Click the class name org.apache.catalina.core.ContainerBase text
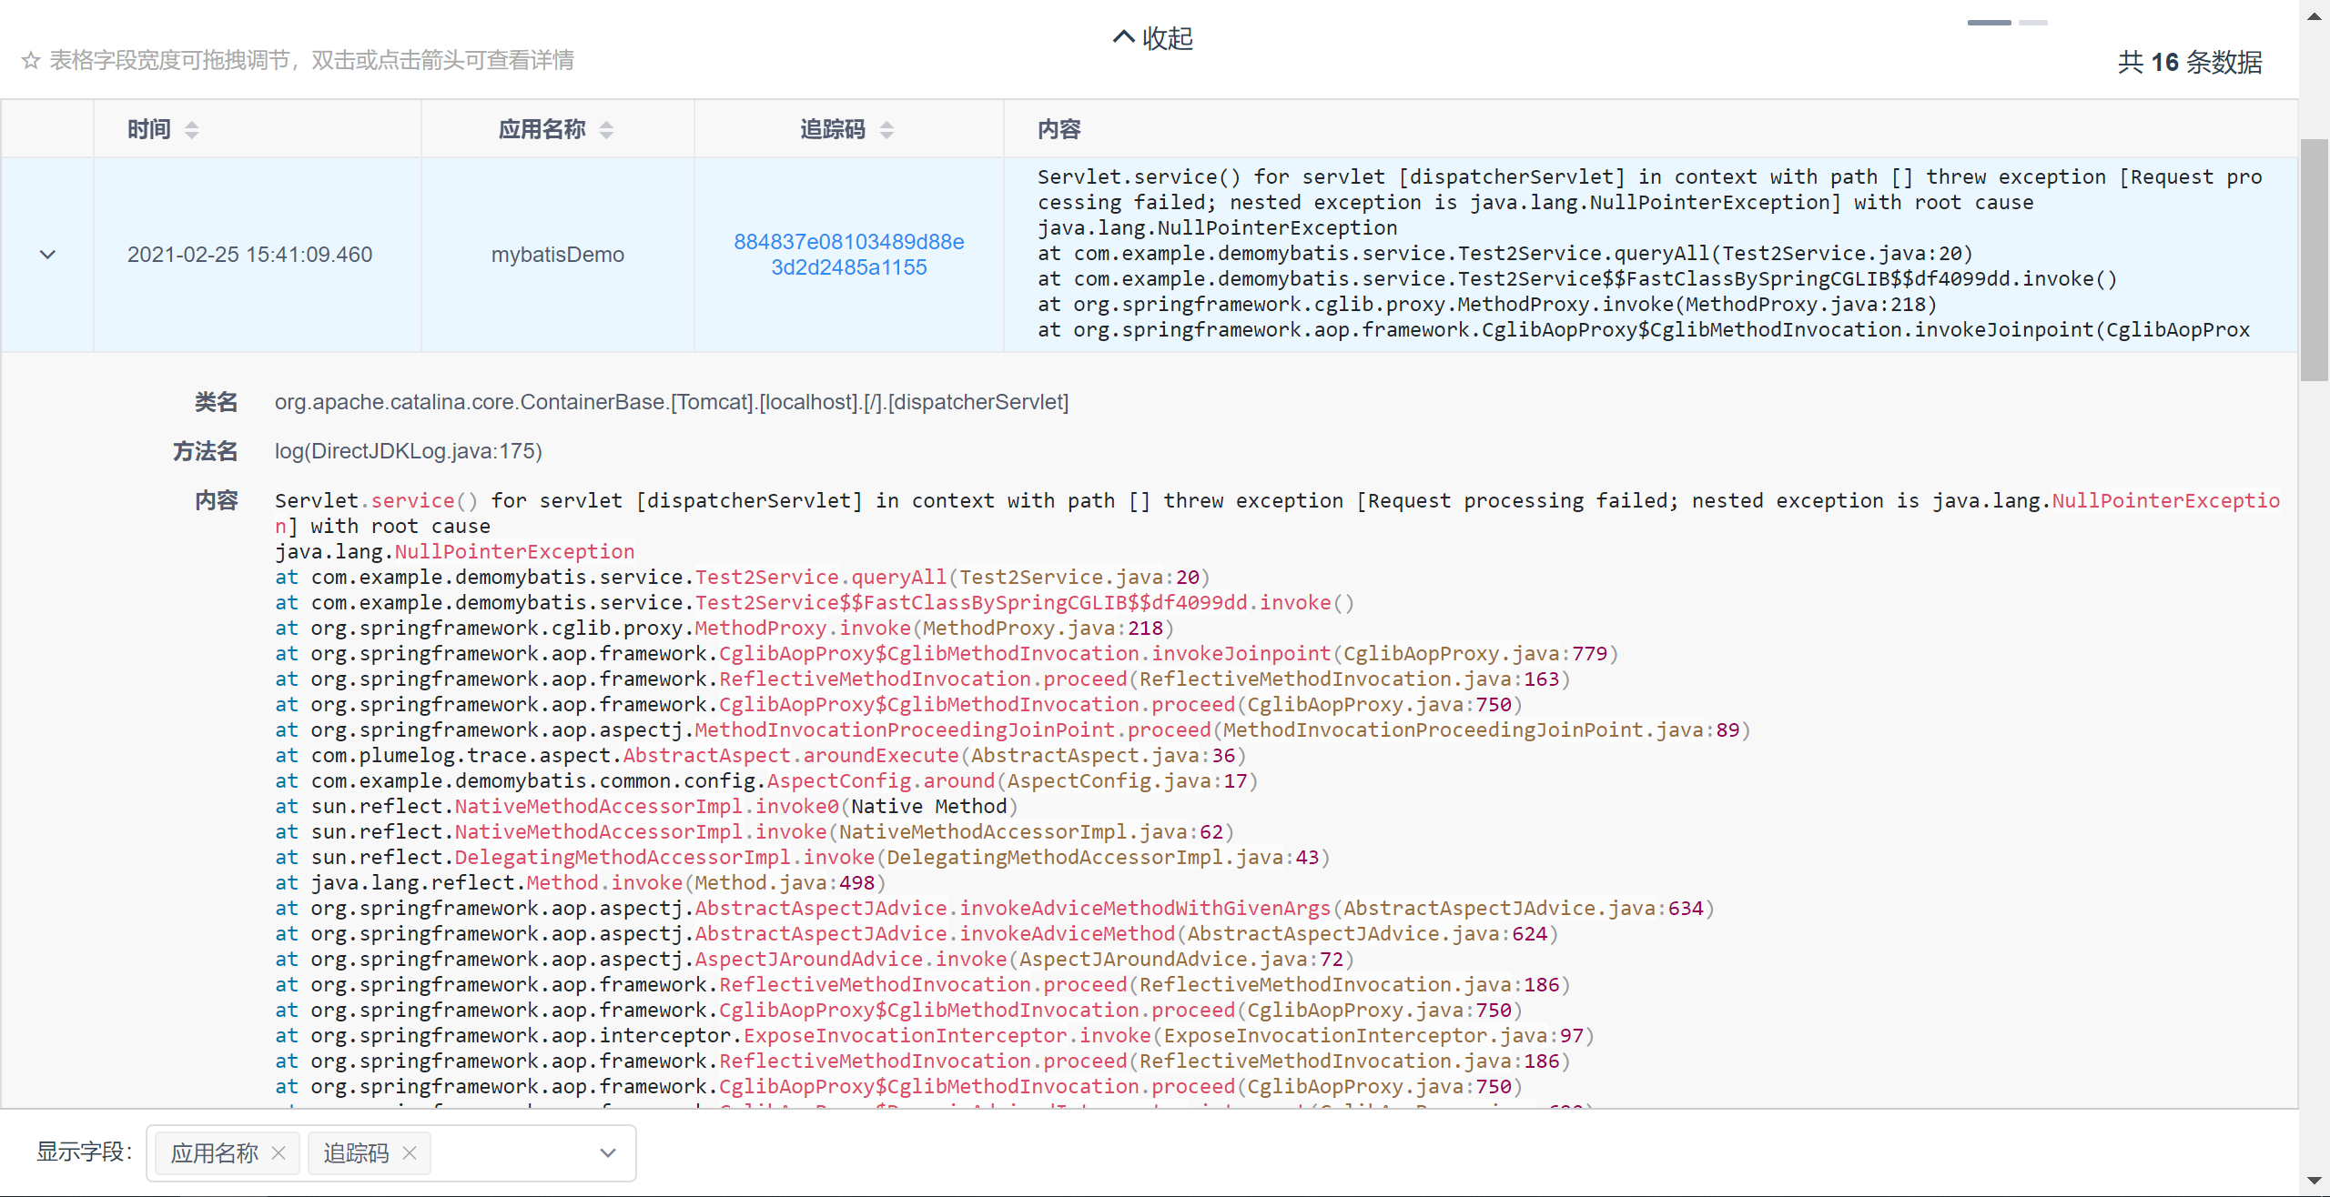The height and width of the screenshot is (1197, 2330). [672, 402]
